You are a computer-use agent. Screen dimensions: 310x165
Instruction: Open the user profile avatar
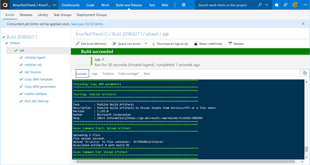(295, 5)
